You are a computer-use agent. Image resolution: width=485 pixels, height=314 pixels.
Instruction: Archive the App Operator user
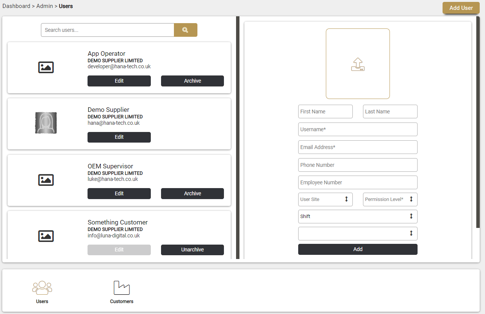(192, 81)
